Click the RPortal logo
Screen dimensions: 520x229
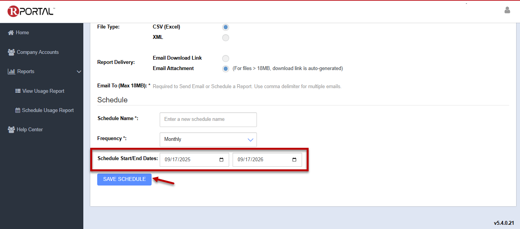[x=31, y=11]
